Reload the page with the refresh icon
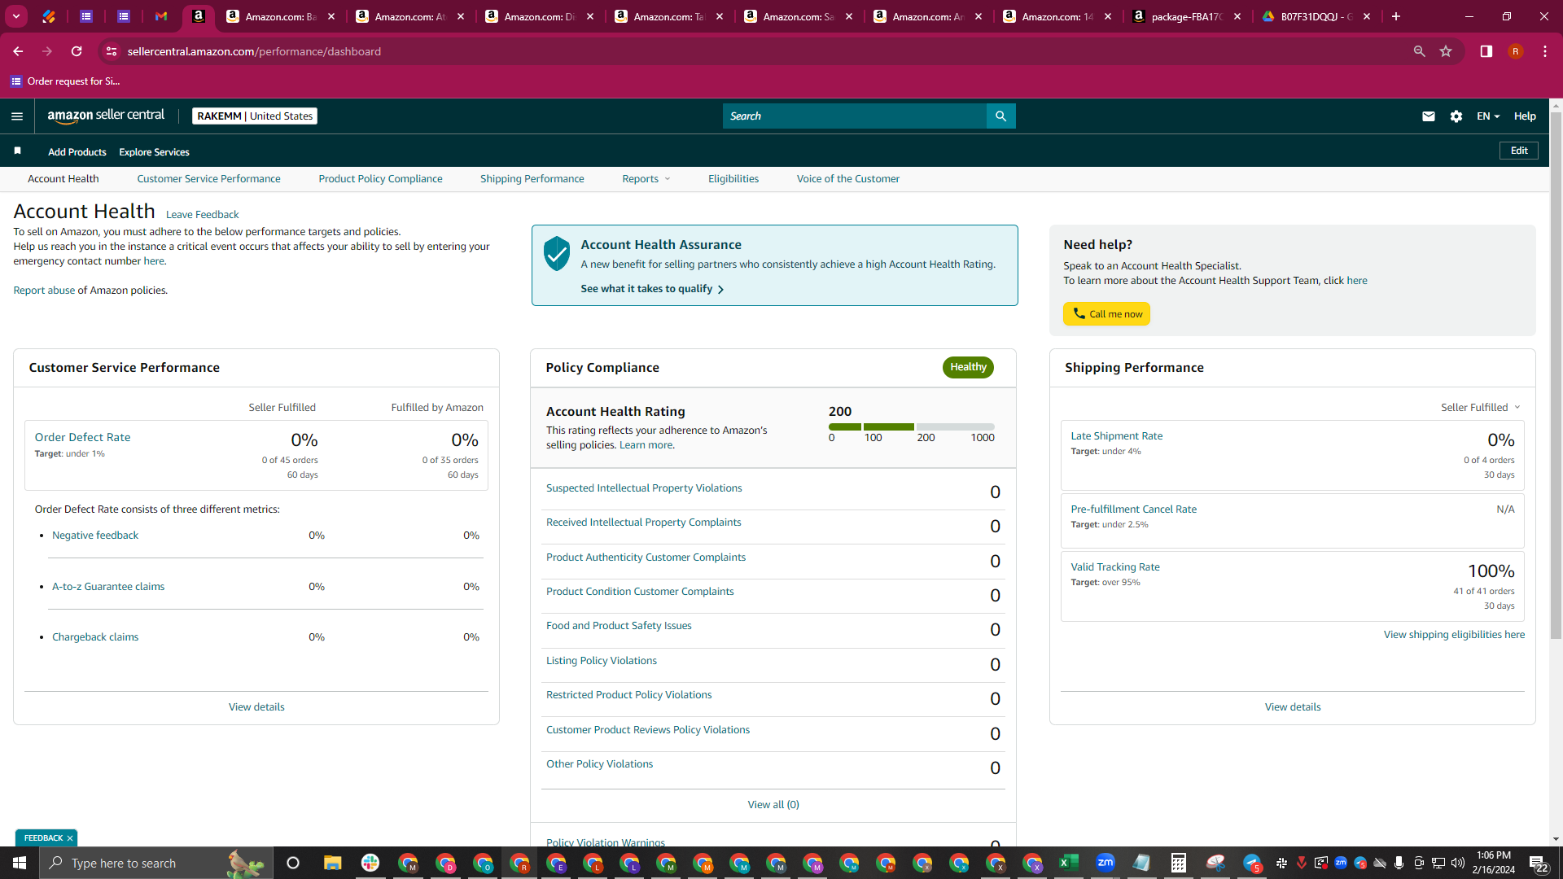 tap(77, 51)
